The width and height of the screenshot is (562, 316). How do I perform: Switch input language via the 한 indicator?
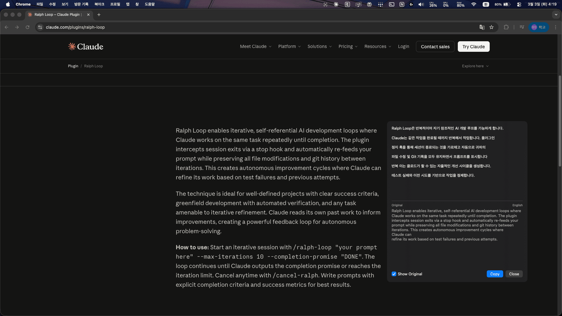pyautogui.click(x=486, y=4)
